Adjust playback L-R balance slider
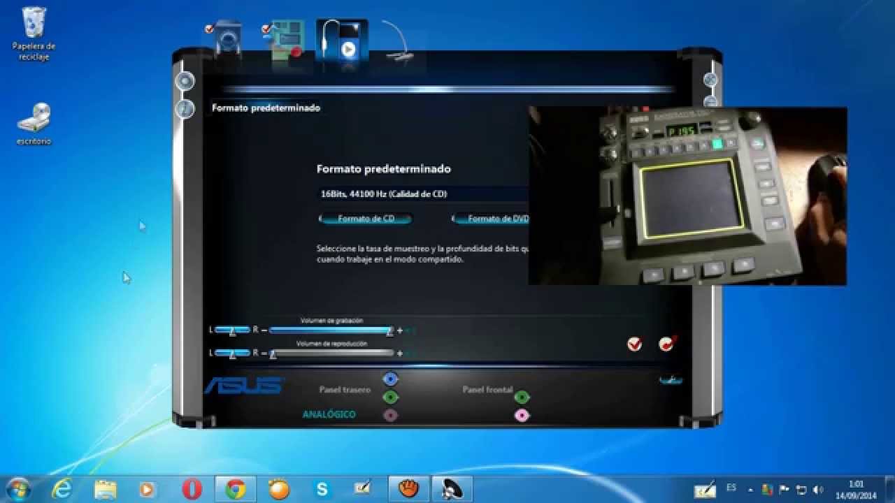The image size is (895, 503). tap(232, 353)
